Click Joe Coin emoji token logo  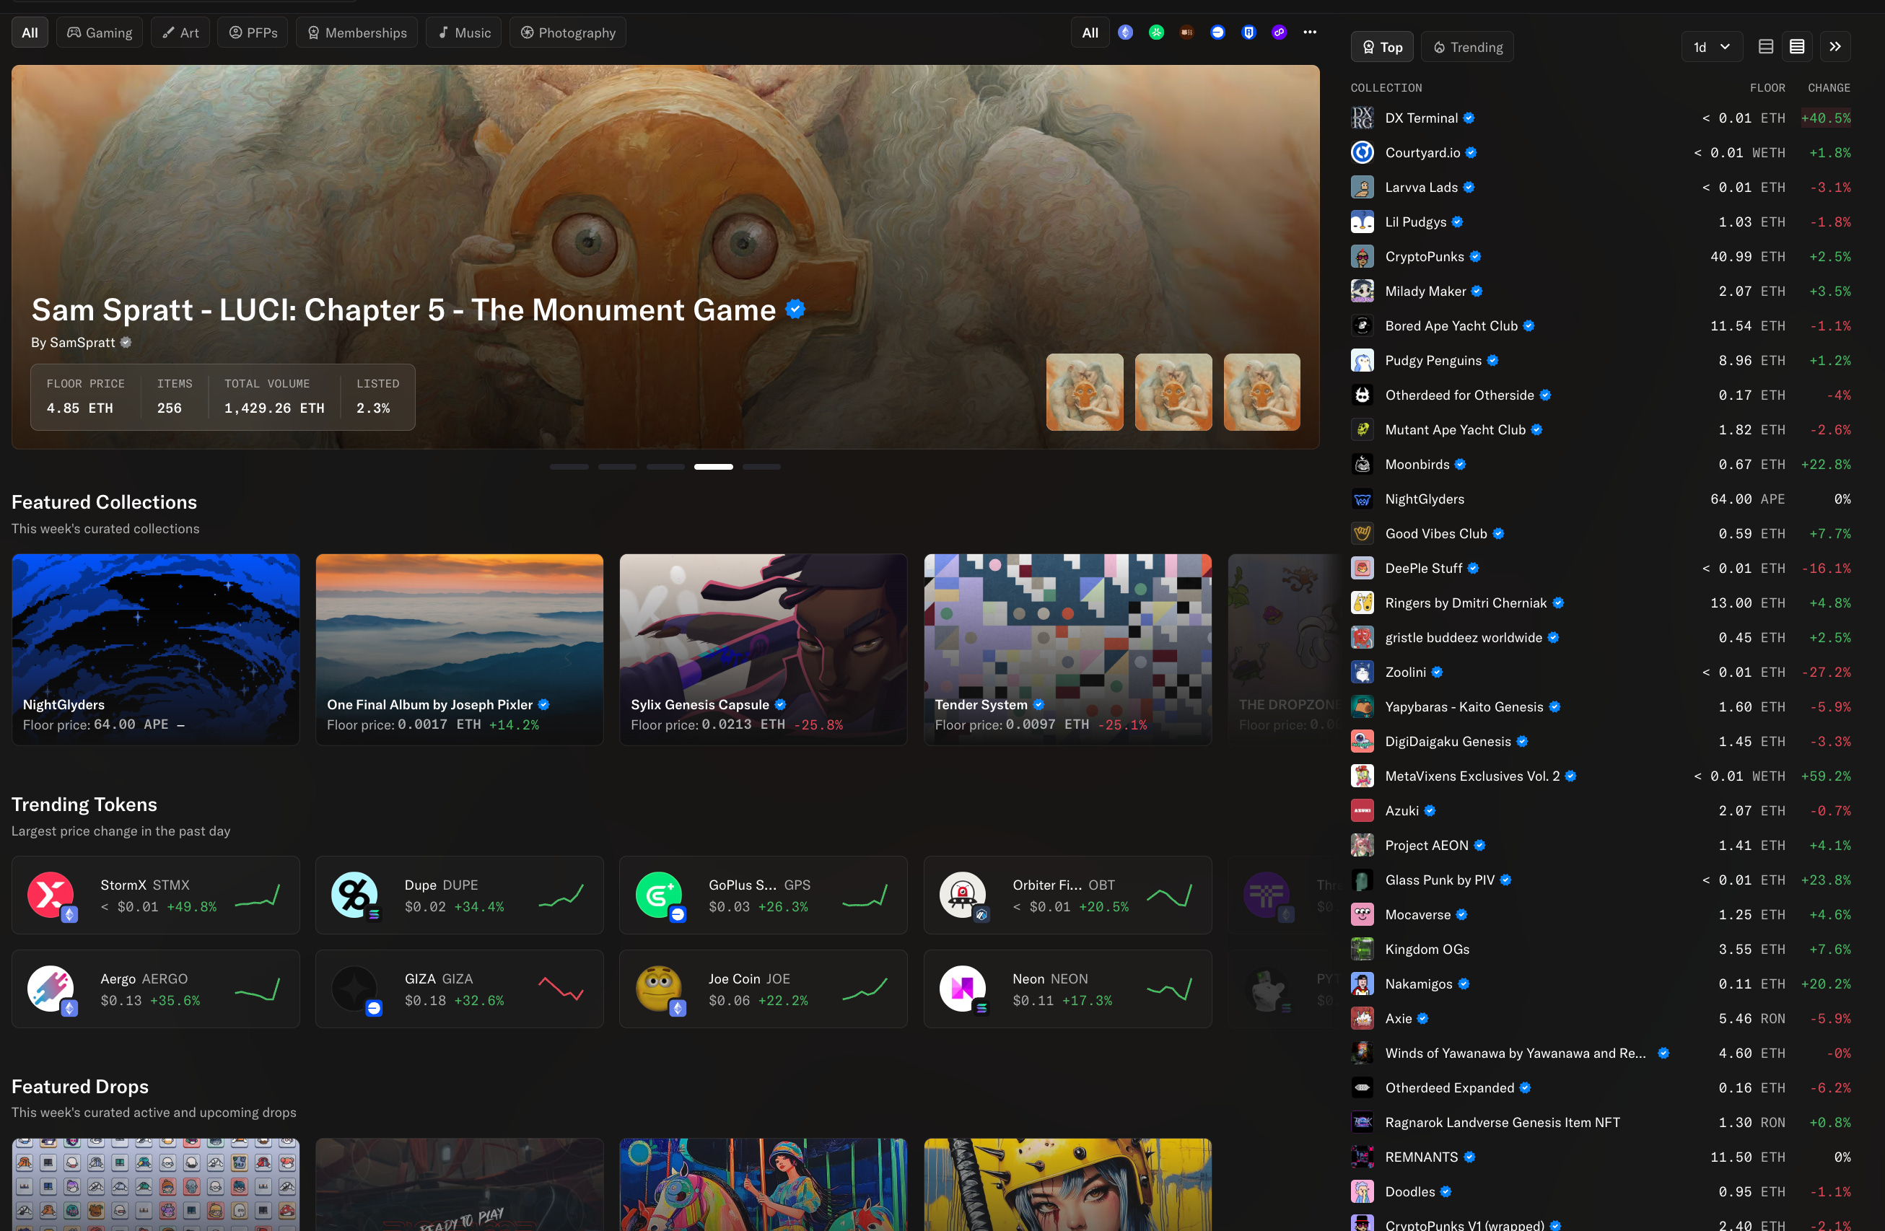point(658,989)
